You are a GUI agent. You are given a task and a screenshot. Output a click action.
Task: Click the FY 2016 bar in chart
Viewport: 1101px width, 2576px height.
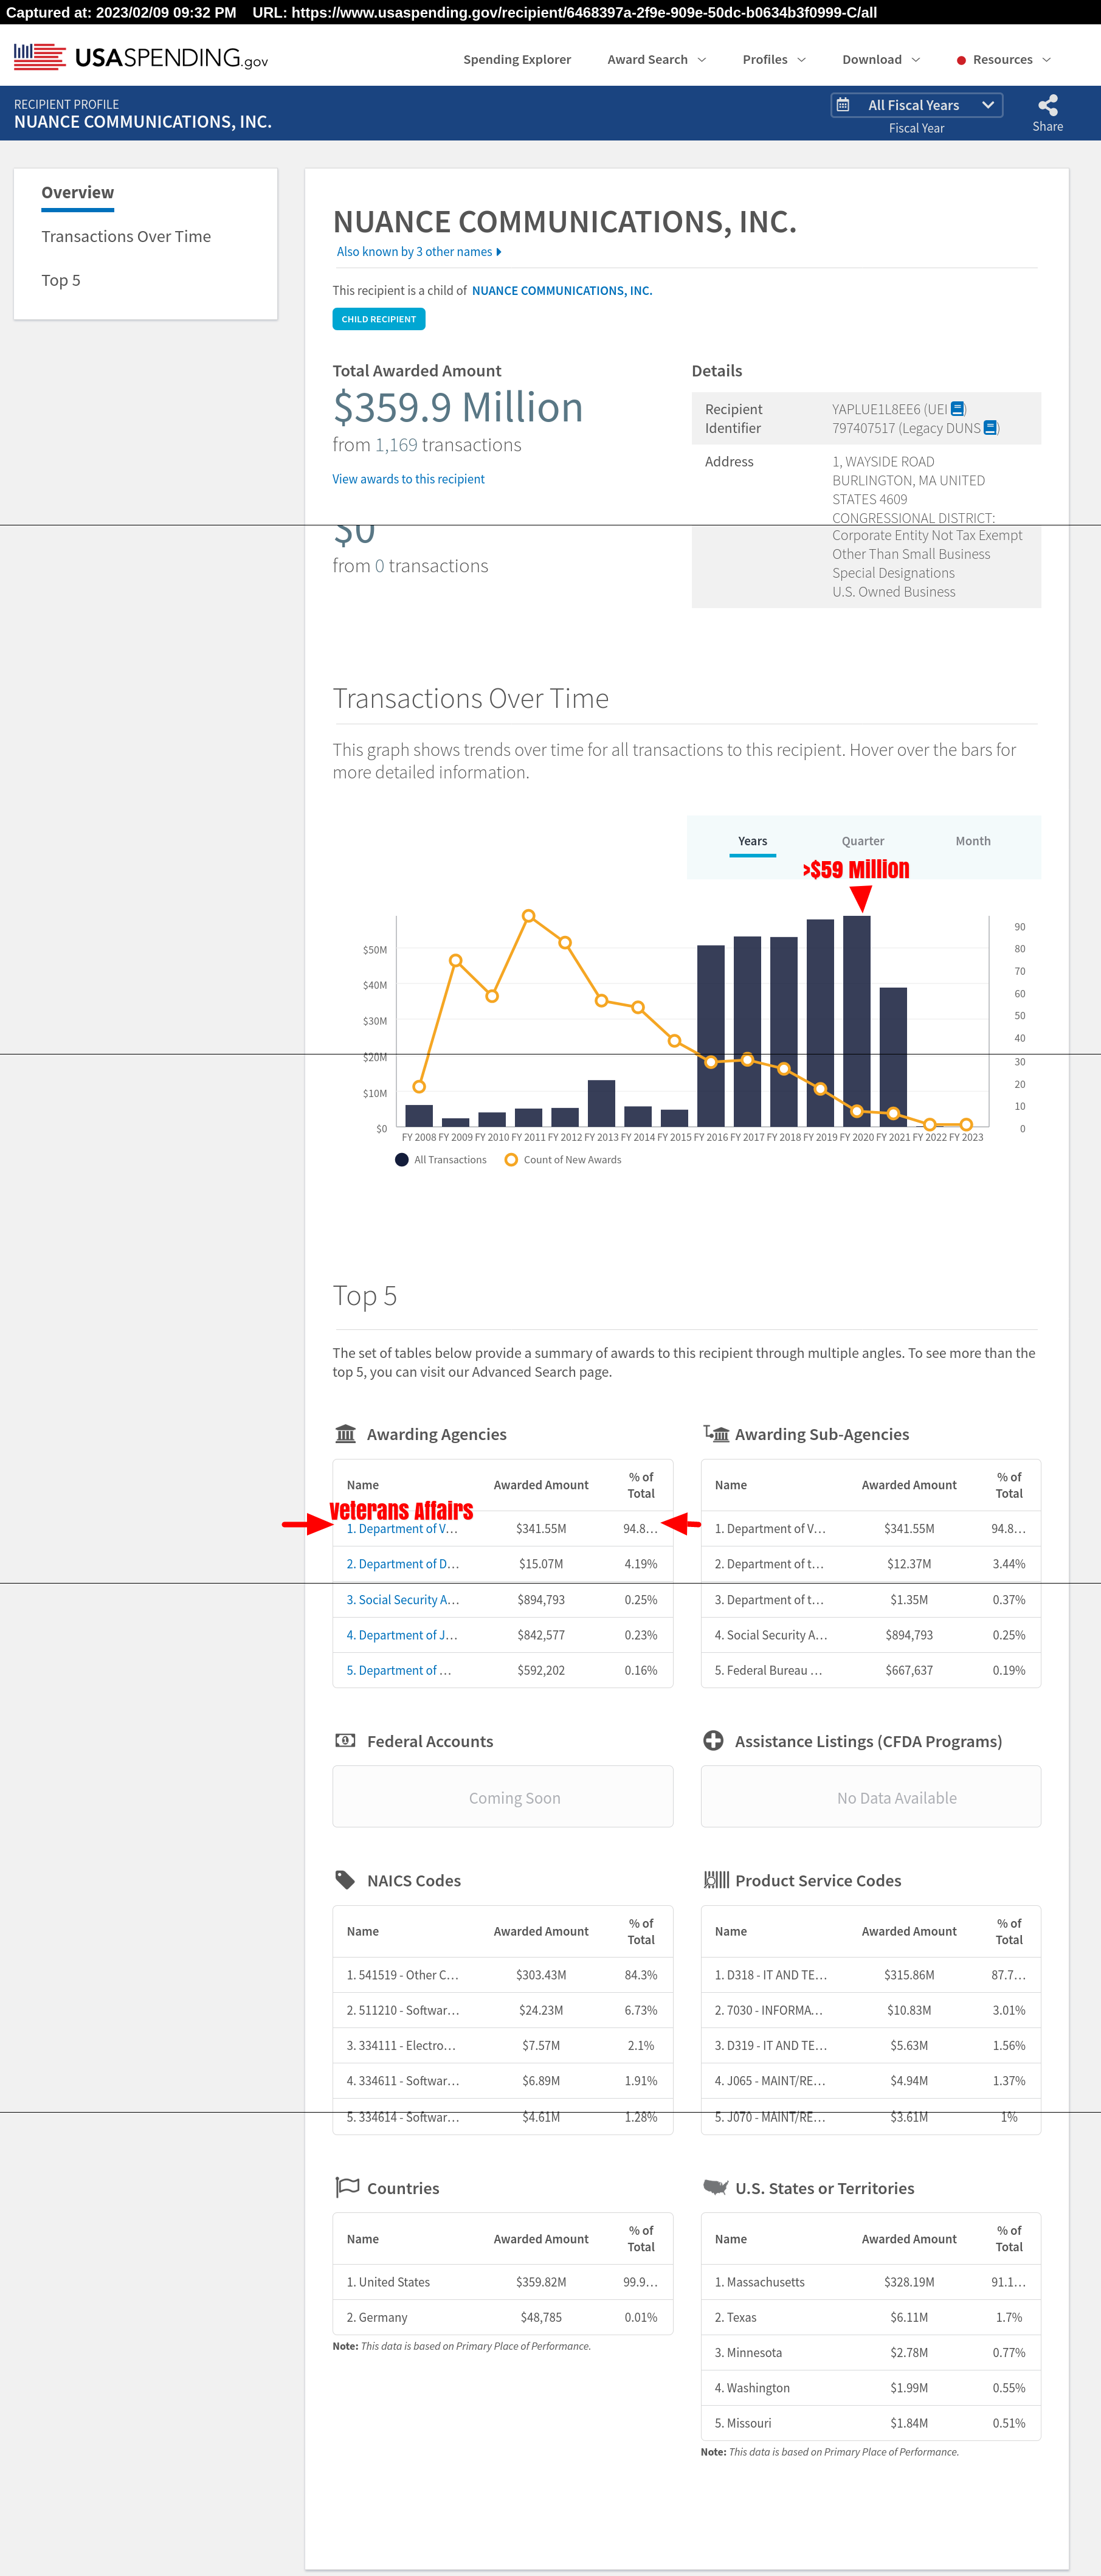click(x=710, y=1036)
